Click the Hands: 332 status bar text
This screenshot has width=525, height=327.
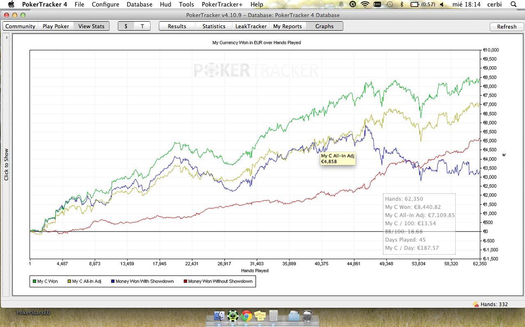pos(494,304)
